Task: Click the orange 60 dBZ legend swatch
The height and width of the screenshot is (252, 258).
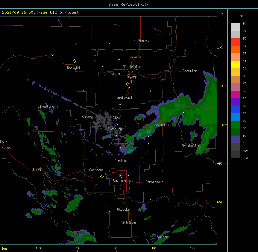Action: coord(235,49)
